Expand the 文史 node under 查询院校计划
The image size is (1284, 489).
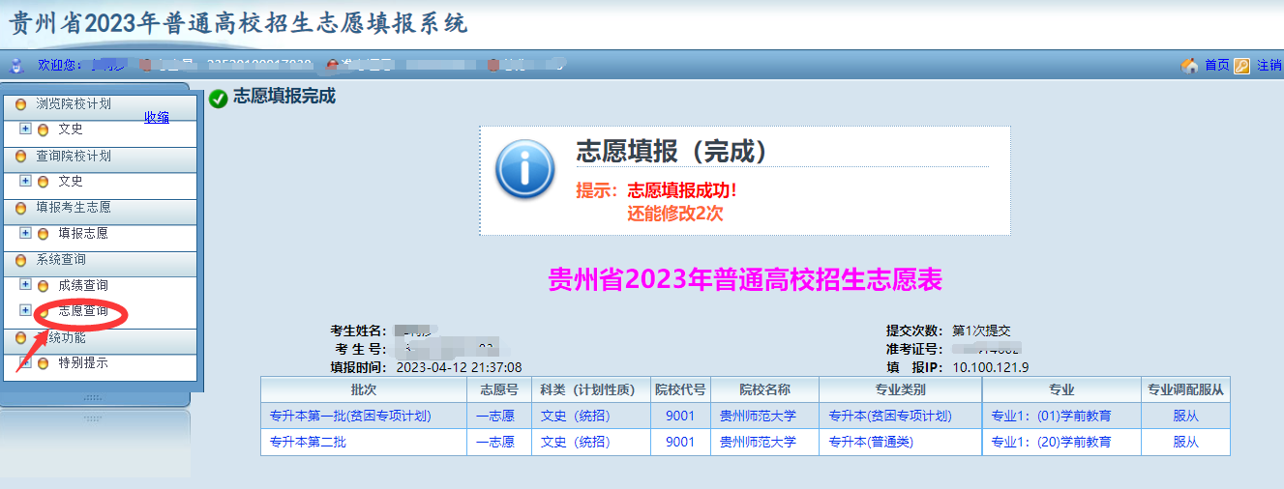26,181
